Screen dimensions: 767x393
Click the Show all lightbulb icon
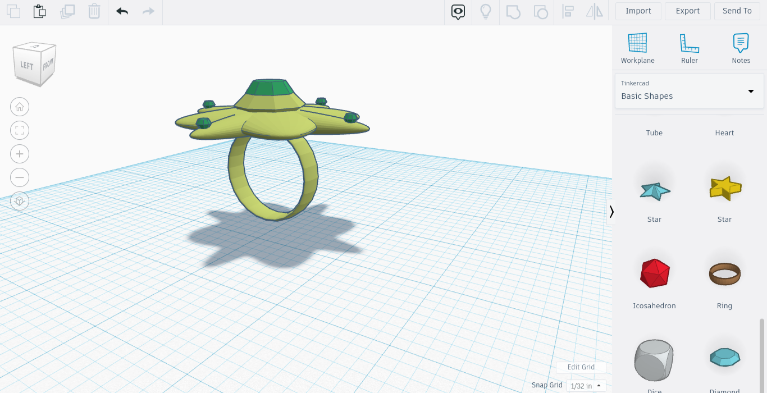tap(486, 12)
